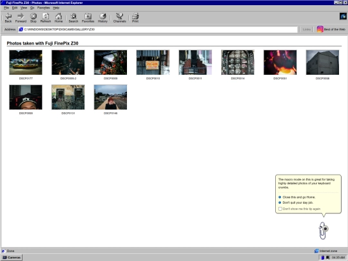Click the first system tray icon
348x261 pixels.
click(x=323, y=257)
